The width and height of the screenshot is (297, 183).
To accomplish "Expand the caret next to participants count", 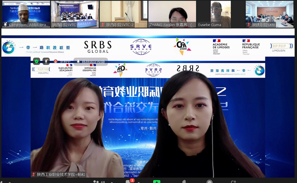I will coord(111,181).
